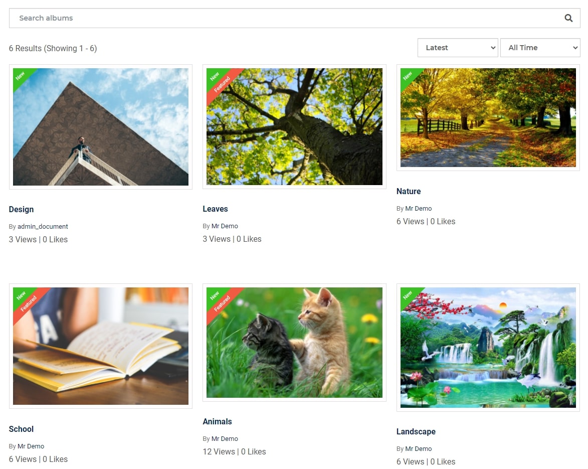This screenshot has height=469, width=588.
Task: Click the Nature album title
Action: (409, 191)
